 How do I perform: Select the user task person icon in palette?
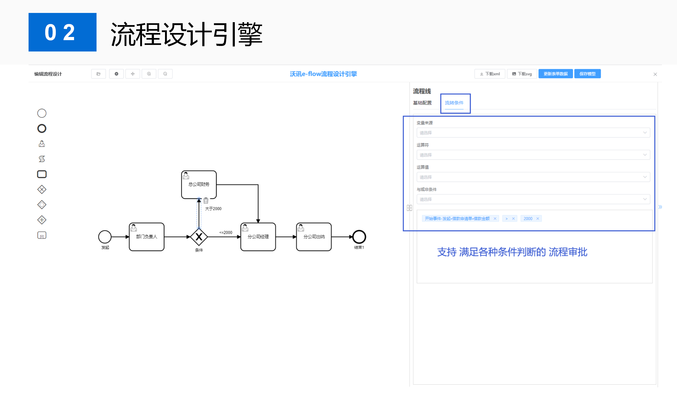pyautogui.click(x=42, y=144)
